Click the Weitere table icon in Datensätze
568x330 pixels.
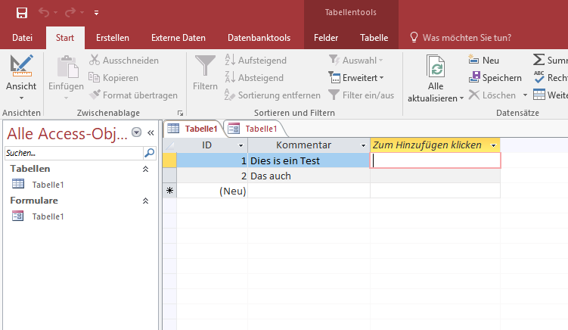click(539, 95)
